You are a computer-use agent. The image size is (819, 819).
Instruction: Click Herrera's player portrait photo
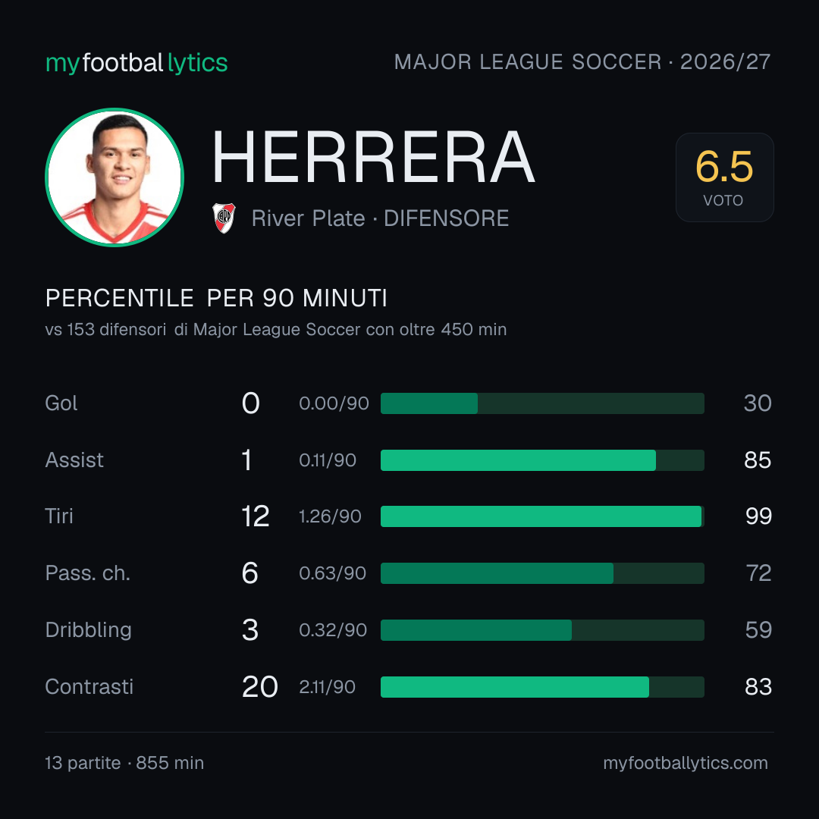click(115, 177)
